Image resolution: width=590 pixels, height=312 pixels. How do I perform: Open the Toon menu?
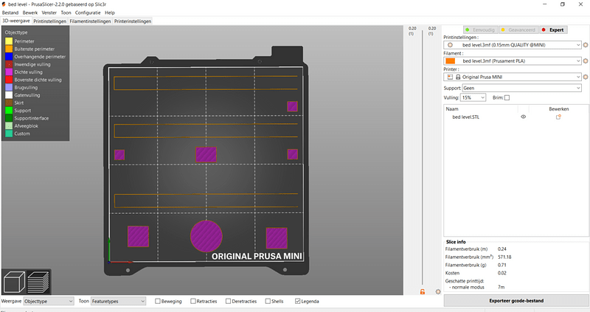click(x=66, y=13)
